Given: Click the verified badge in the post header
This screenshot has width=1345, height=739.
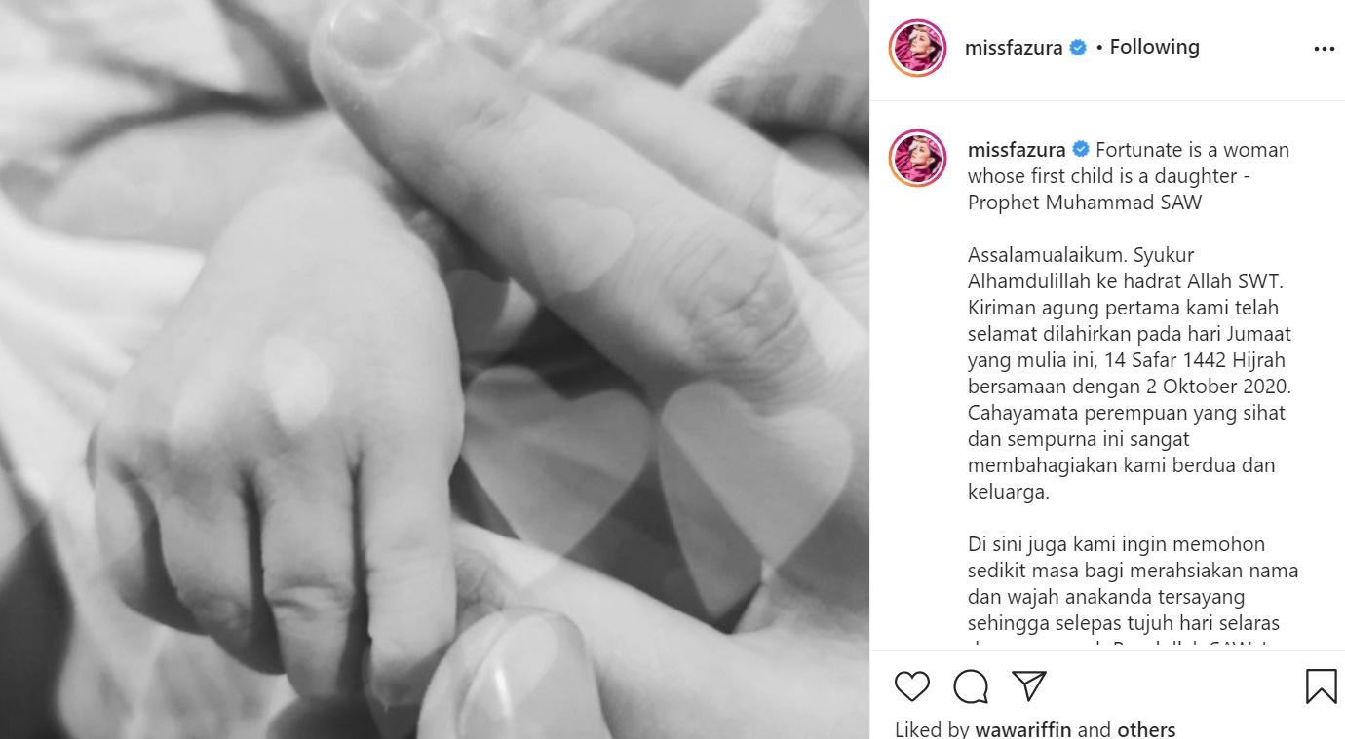Looking at the screenshot, I should pyautogui.click(x=1078, y=48).
